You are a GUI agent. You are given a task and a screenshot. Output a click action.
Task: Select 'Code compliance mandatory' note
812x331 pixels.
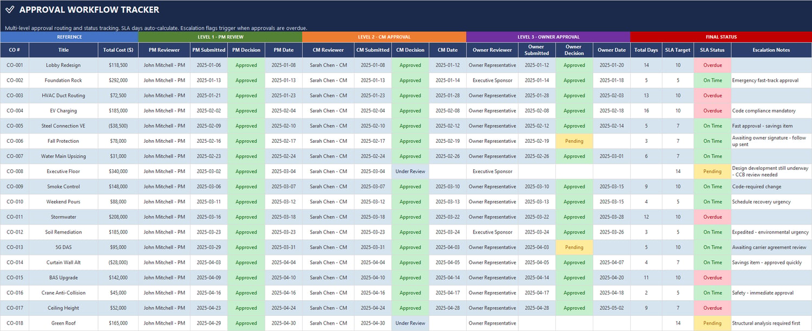tap(771, 110)
